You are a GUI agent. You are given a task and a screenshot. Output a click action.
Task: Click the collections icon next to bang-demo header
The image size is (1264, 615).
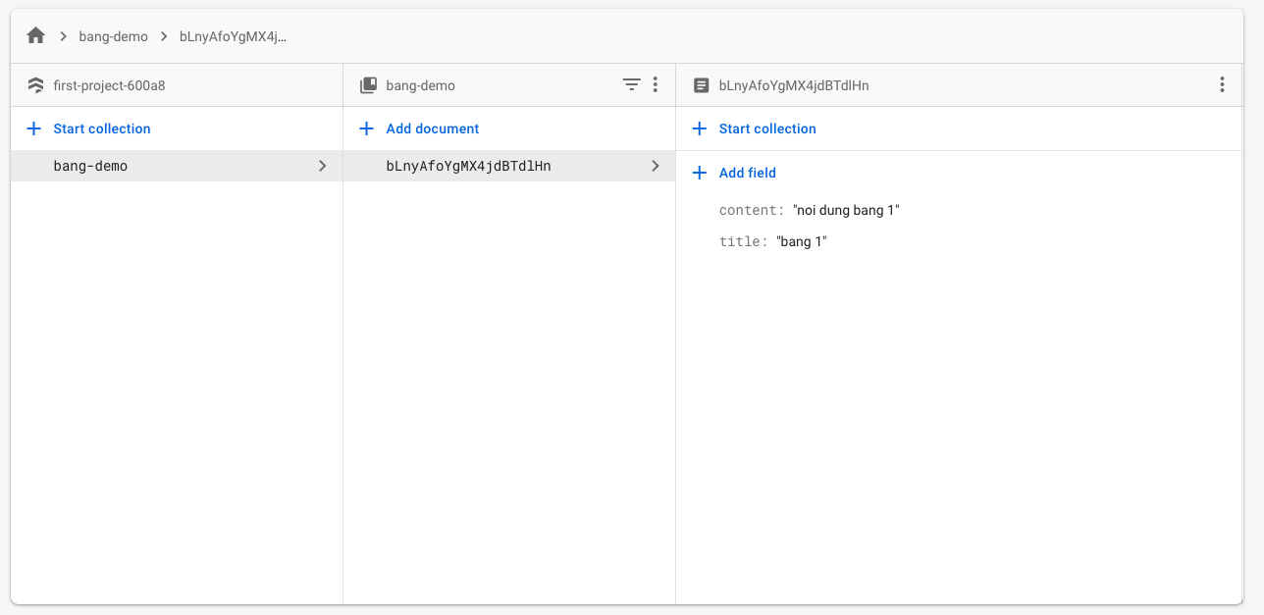[368, 85]
